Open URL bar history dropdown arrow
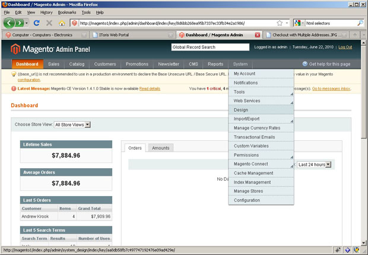 pyautogui.click(x=287, y=23)
